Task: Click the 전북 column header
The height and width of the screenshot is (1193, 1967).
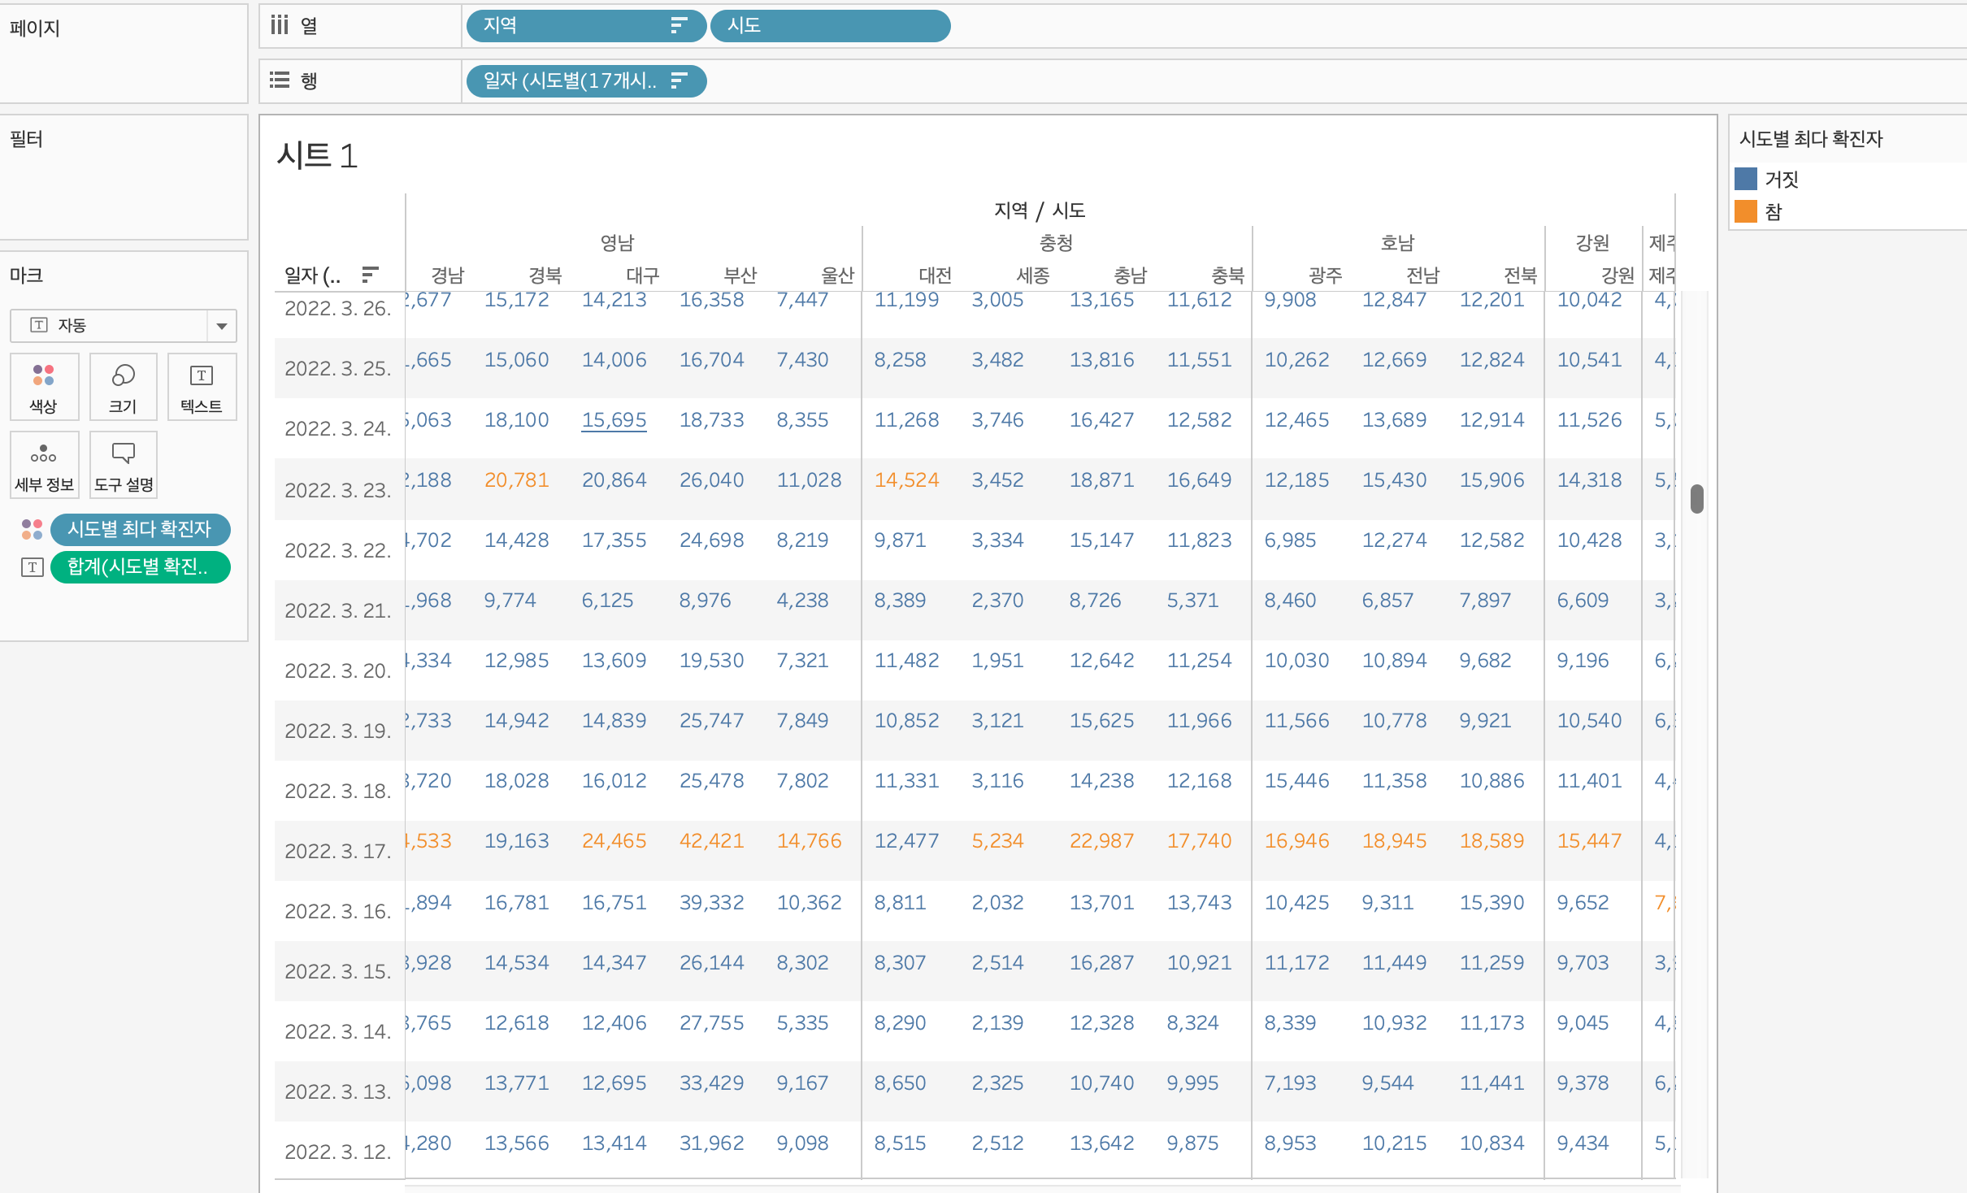Action: click(x=1520, y=275)
